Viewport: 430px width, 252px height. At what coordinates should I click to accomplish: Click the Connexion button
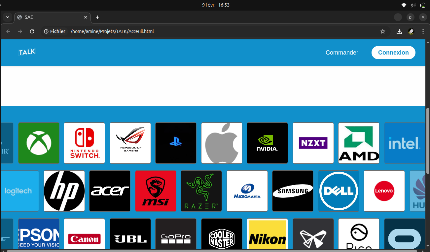click(x=393, y=53)
